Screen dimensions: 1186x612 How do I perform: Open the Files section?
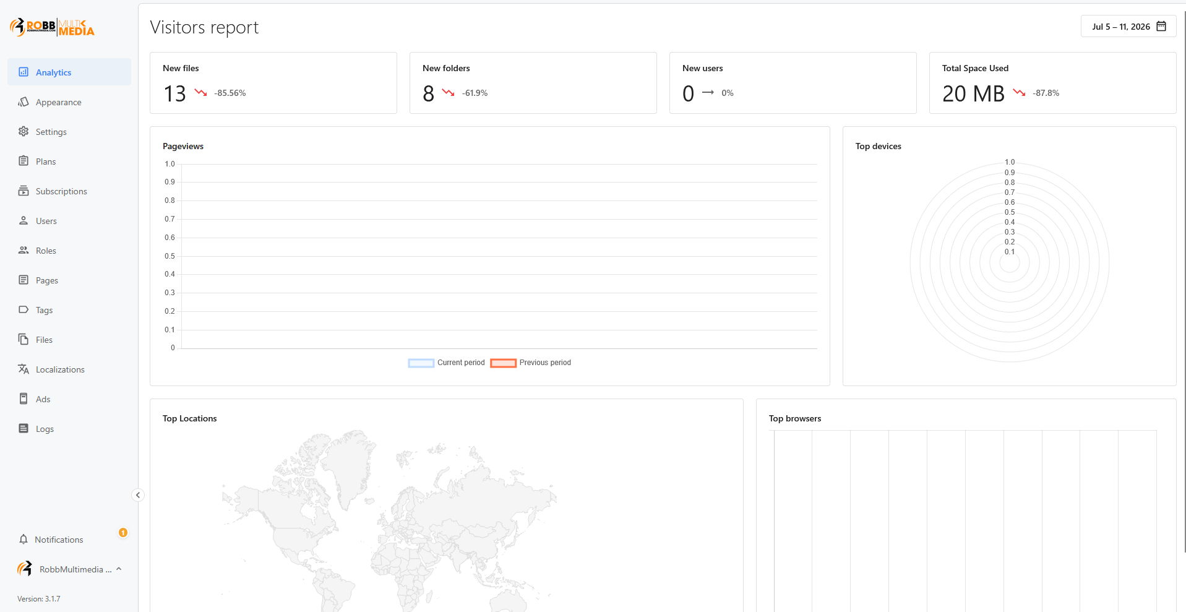coord(69,339)
